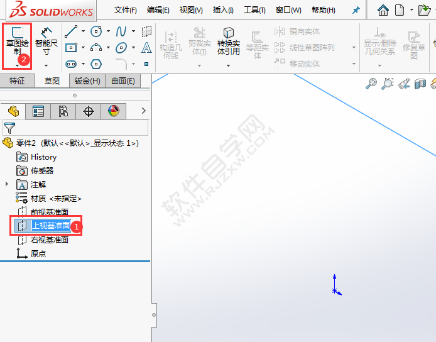Switch to the Features (特征) tab
Screen dimensions: 436x342
(x=17, y=81)
